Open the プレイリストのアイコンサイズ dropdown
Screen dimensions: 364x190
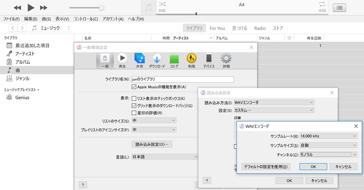(154, 130)
